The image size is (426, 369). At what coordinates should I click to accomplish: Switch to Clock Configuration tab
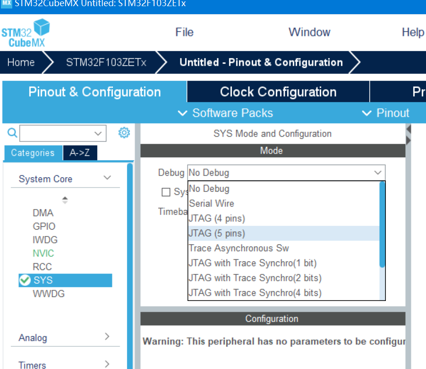tap(278, 92)
